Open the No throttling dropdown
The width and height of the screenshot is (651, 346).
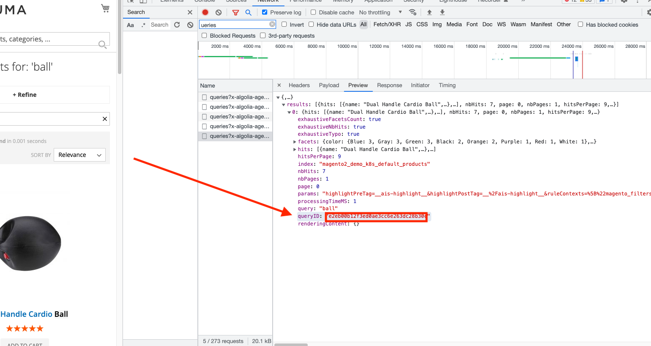click(380, 12)
